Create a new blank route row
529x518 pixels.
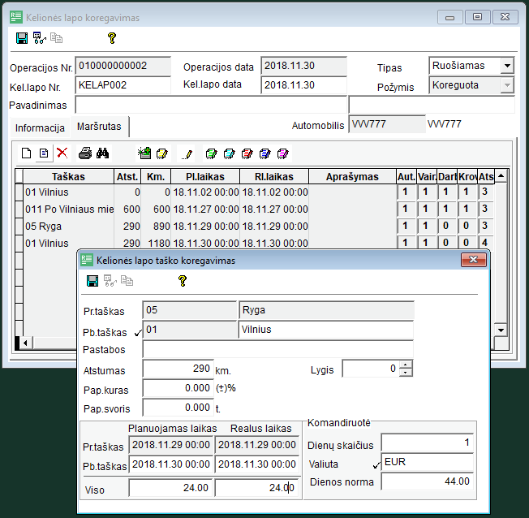coord(26,153)
